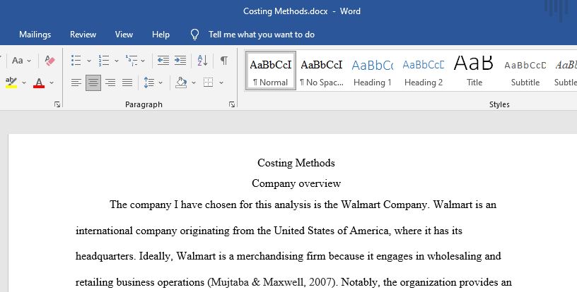Justify the paragraph text
Viewport: 577px width, 292px height.
pyautogui.click(x=127, y=83)
